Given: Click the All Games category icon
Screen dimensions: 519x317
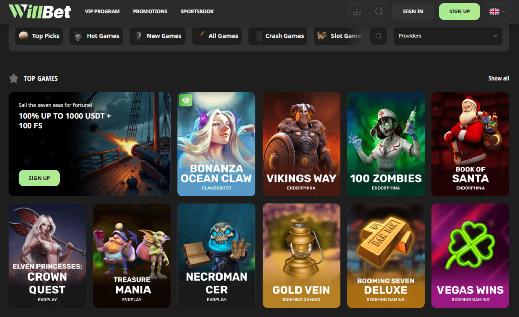Looking at the screenshot, I should pos(201,35).
